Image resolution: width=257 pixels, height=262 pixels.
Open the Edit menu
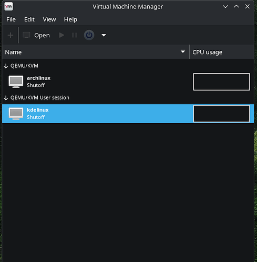29,19
